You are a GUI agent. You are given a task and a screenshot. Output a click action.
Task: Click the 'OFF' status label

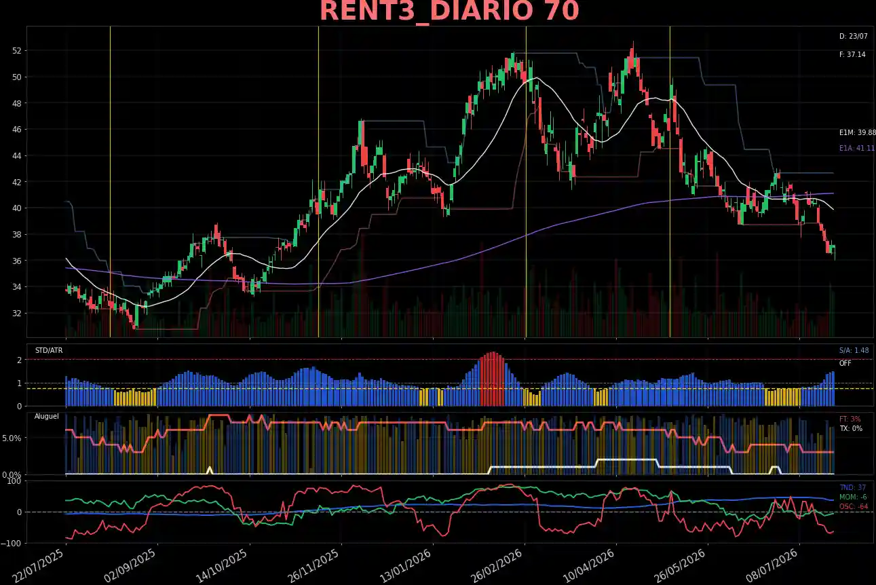(x=845, y=364)
